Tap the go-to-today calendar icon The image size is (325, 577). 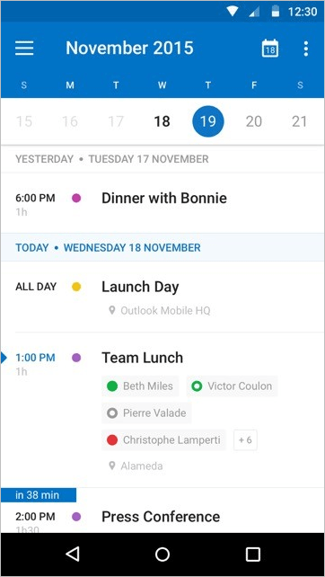(270, 49)
